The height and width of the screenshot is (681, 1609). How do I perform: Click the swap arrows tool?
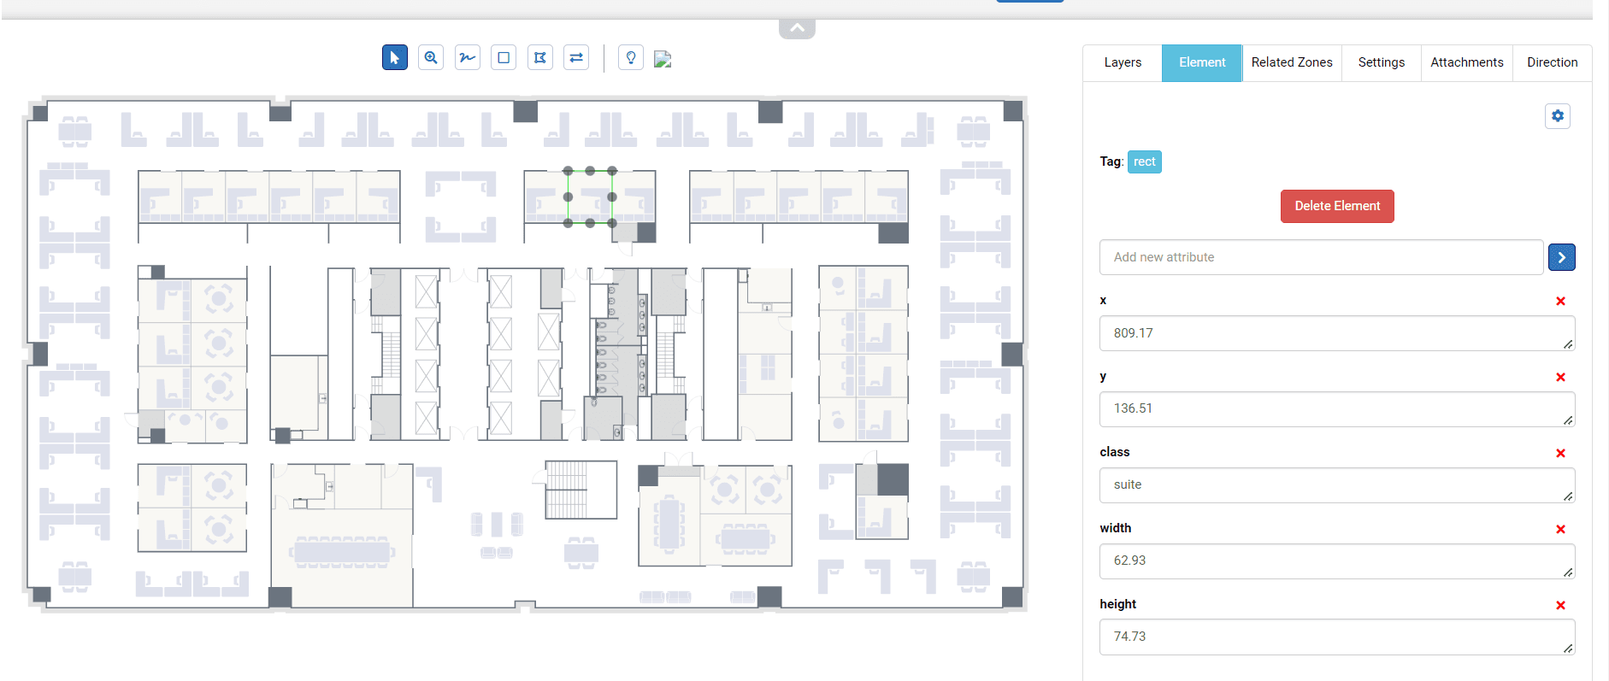(x=576, y=58)
